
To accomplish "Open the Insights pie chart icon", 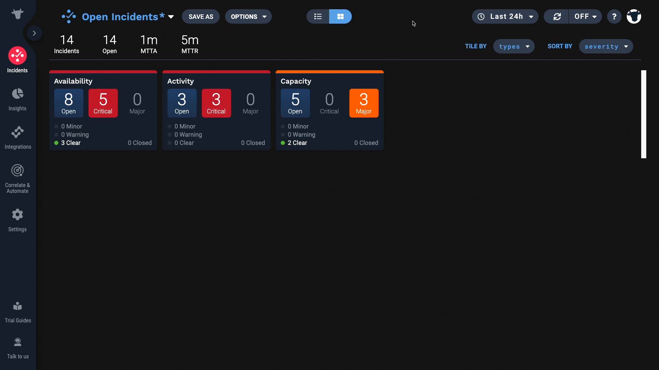I will point(18,94).
